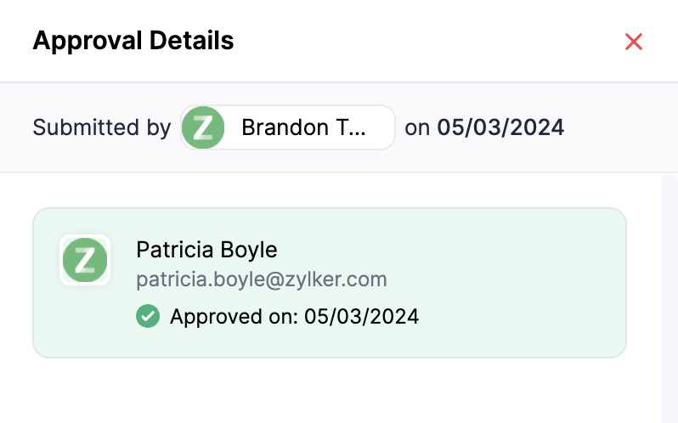Close the Approval Details panel
The width and height of the screenshot is (678, 423).
tap(633, 42)
